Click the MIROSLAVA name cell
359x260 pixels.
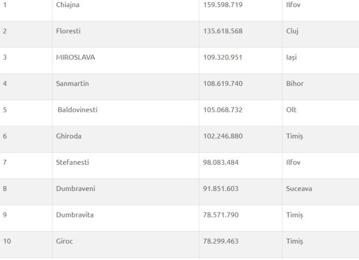click(x=76, y=57)
